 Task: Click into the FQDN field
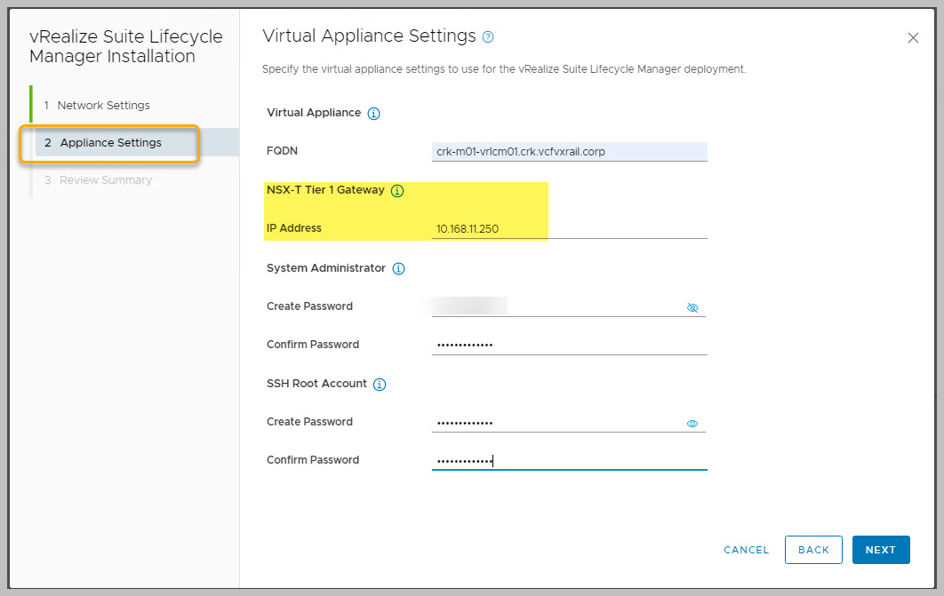click(x=569, y=152)
